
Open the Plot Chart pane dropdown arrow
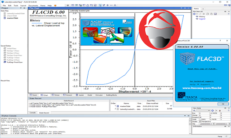(x=181, y=8)
